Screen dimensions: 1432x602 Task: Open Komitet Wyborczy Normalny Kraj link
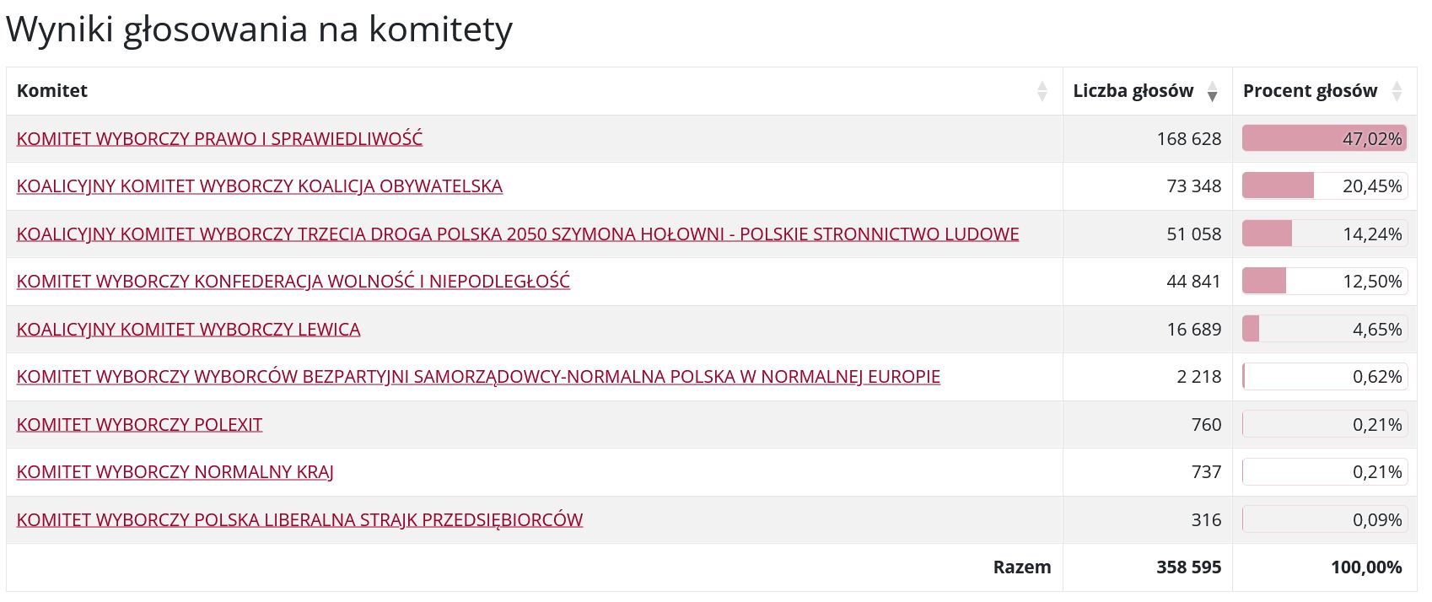[x=175, y=472]
